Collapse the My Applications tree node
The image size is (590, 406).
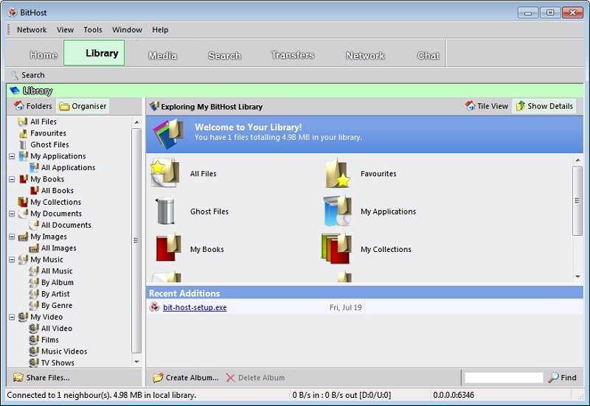13,156
